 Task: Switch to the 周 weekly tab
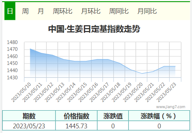click(x=25, y=11)
